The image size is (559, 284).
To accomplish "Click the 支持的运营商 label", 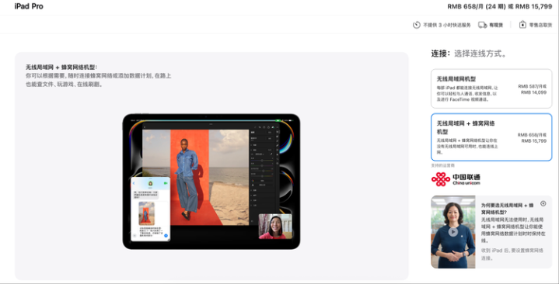I will (442, 165).
